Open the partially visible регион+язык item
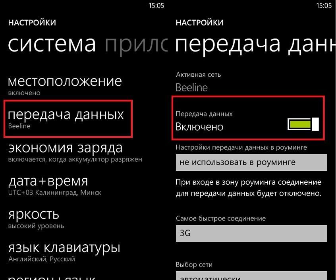The width and height of the screenshot is (336, 280). pos(52,276)
